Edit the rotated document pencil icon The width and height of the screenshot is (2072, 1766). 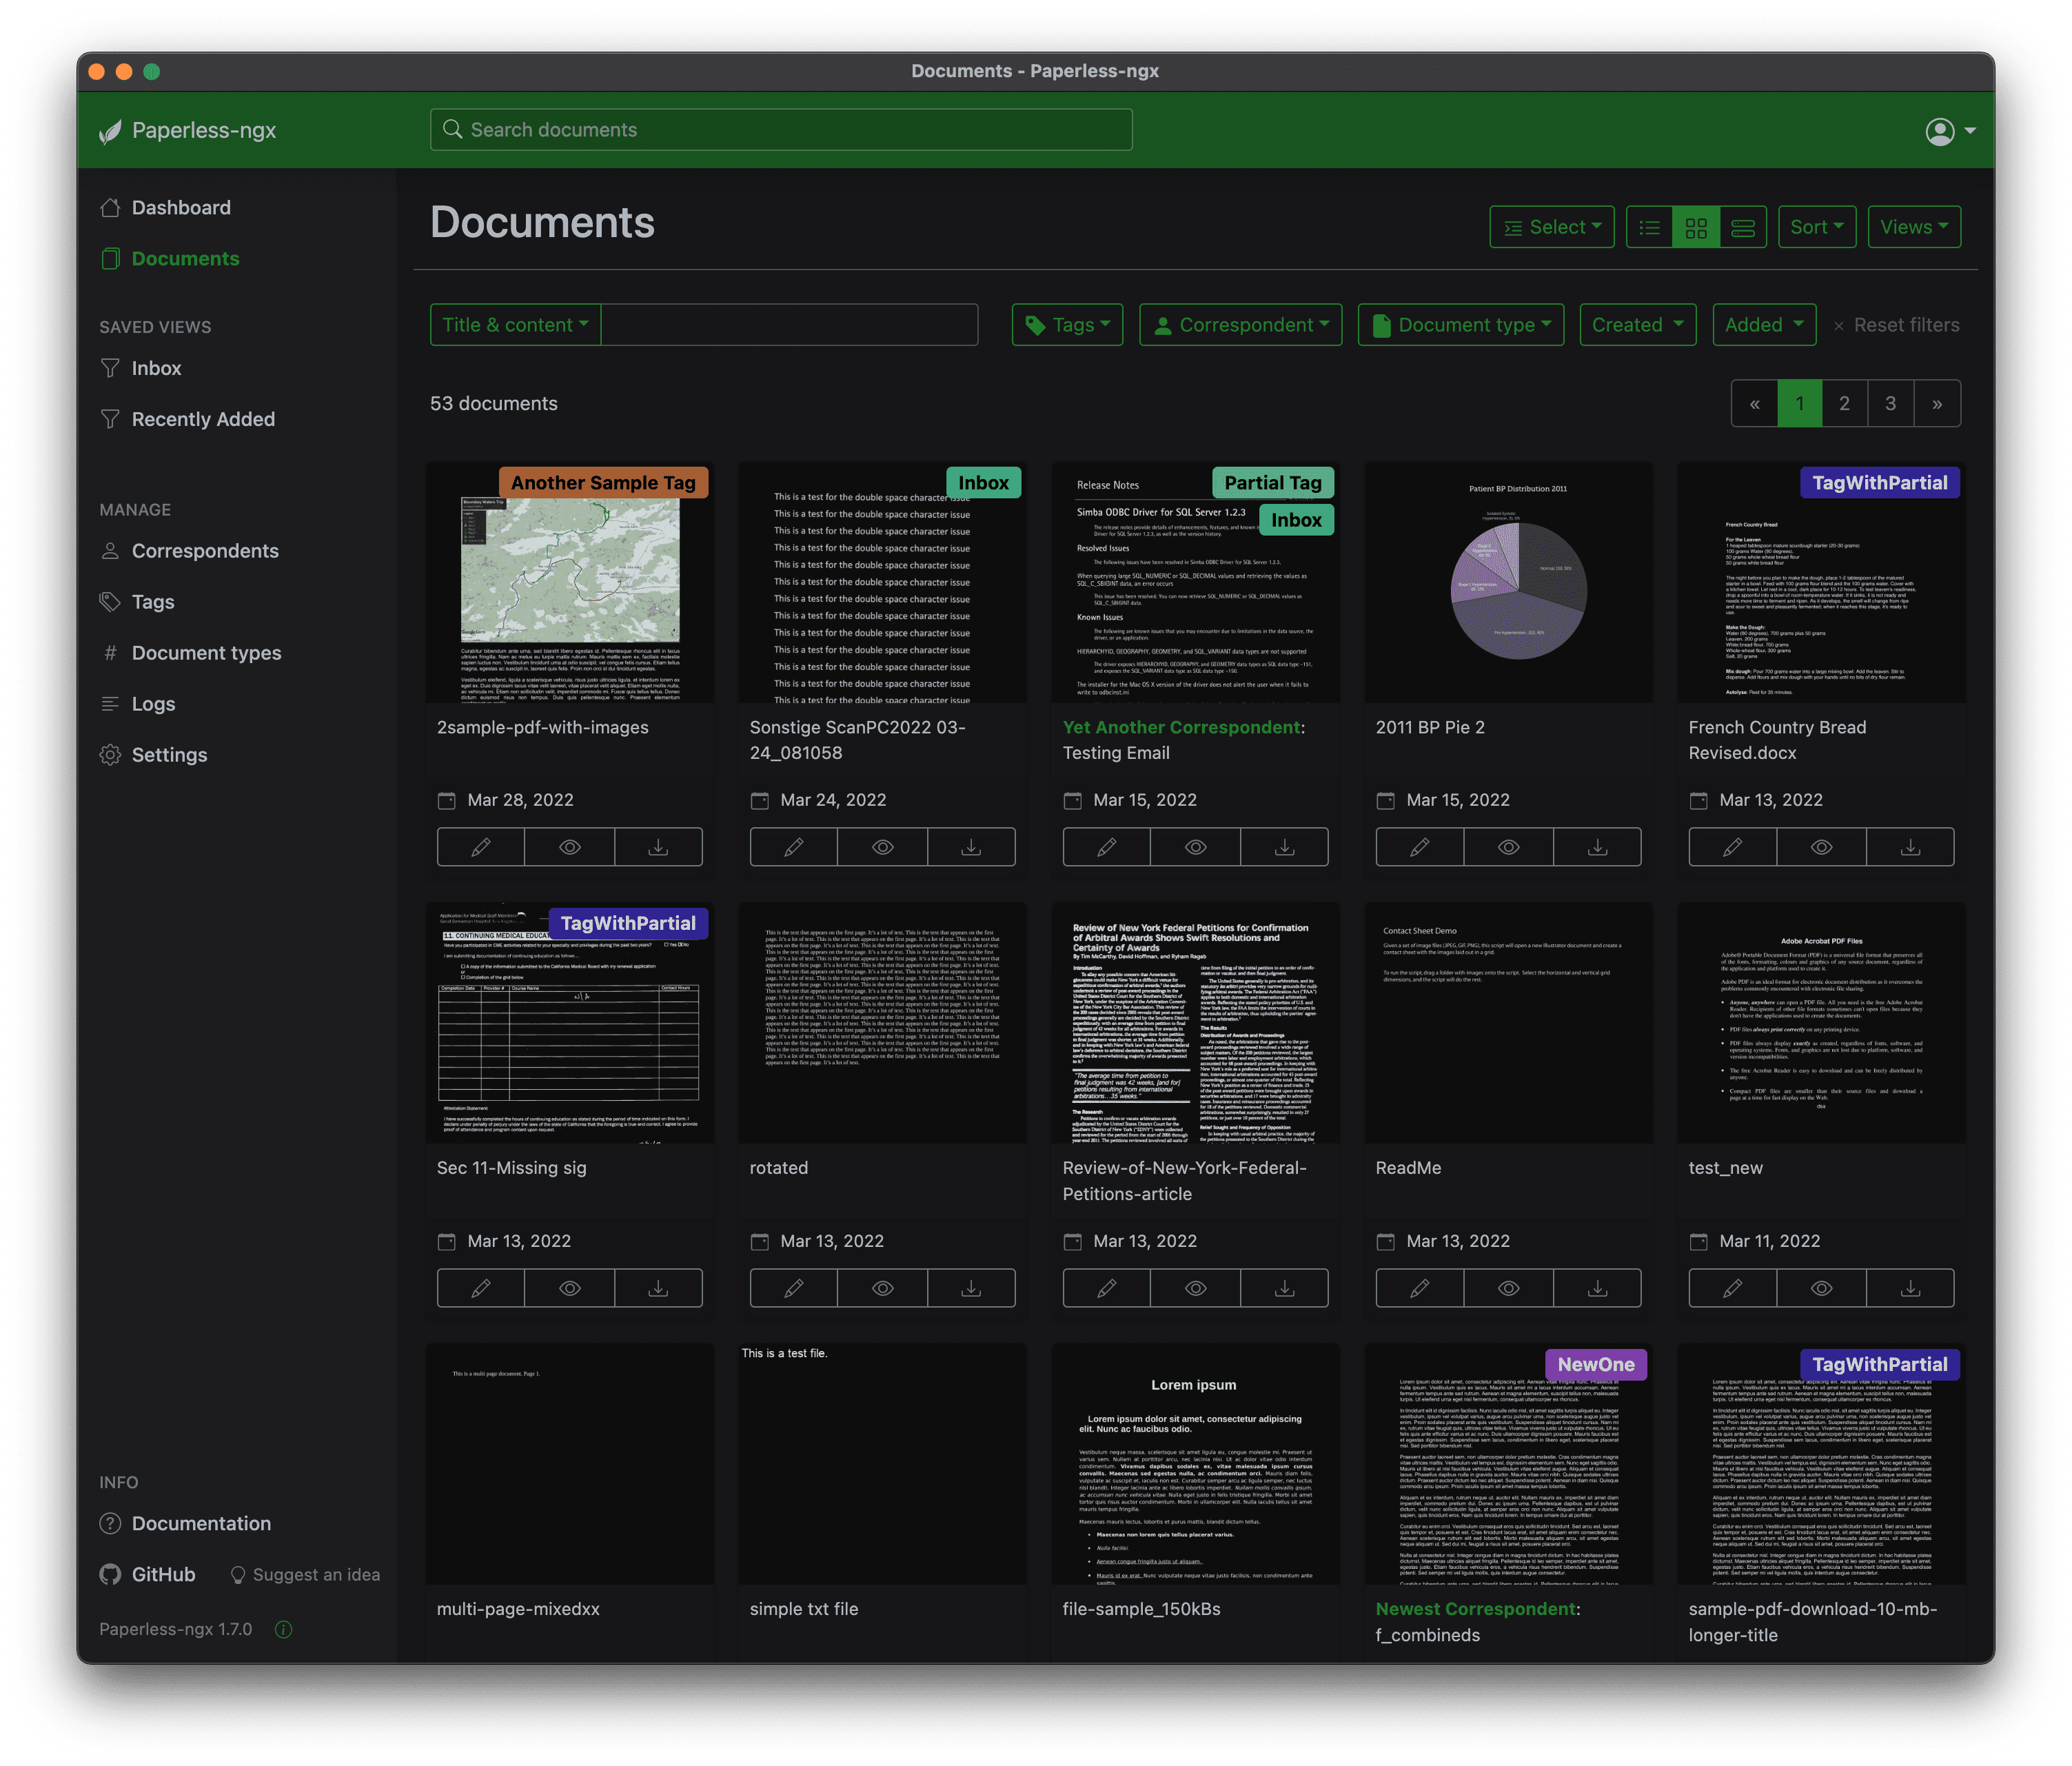(794, 1288)
